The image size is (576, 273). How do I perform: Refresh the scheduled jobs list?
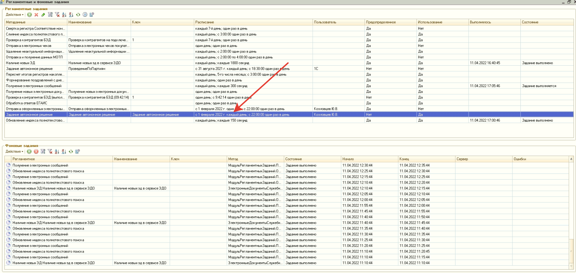click(x=78, y=15)
